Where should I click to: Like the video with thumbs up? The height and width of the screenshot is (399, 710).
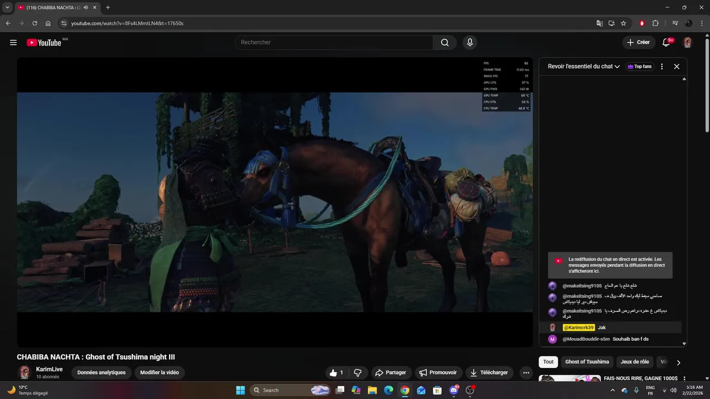(x=336, y=373)
